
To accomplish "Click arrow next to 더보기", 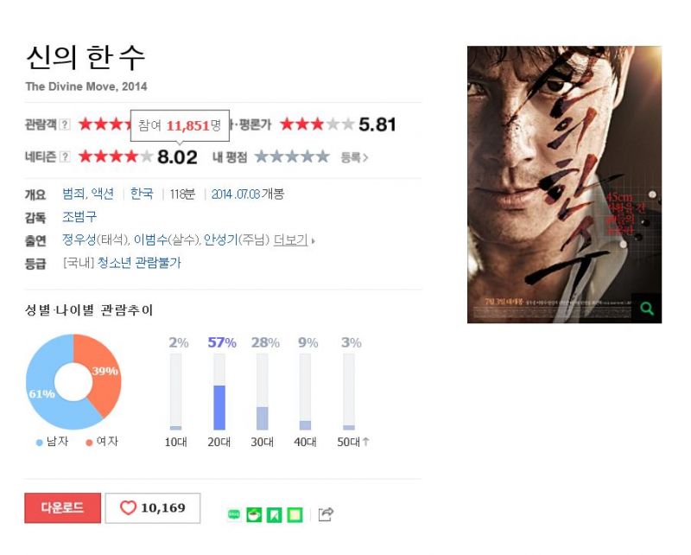I will [x=314, y=241].
